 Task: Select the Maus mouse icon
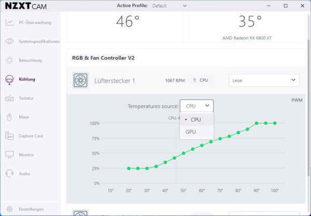point(9,117)
